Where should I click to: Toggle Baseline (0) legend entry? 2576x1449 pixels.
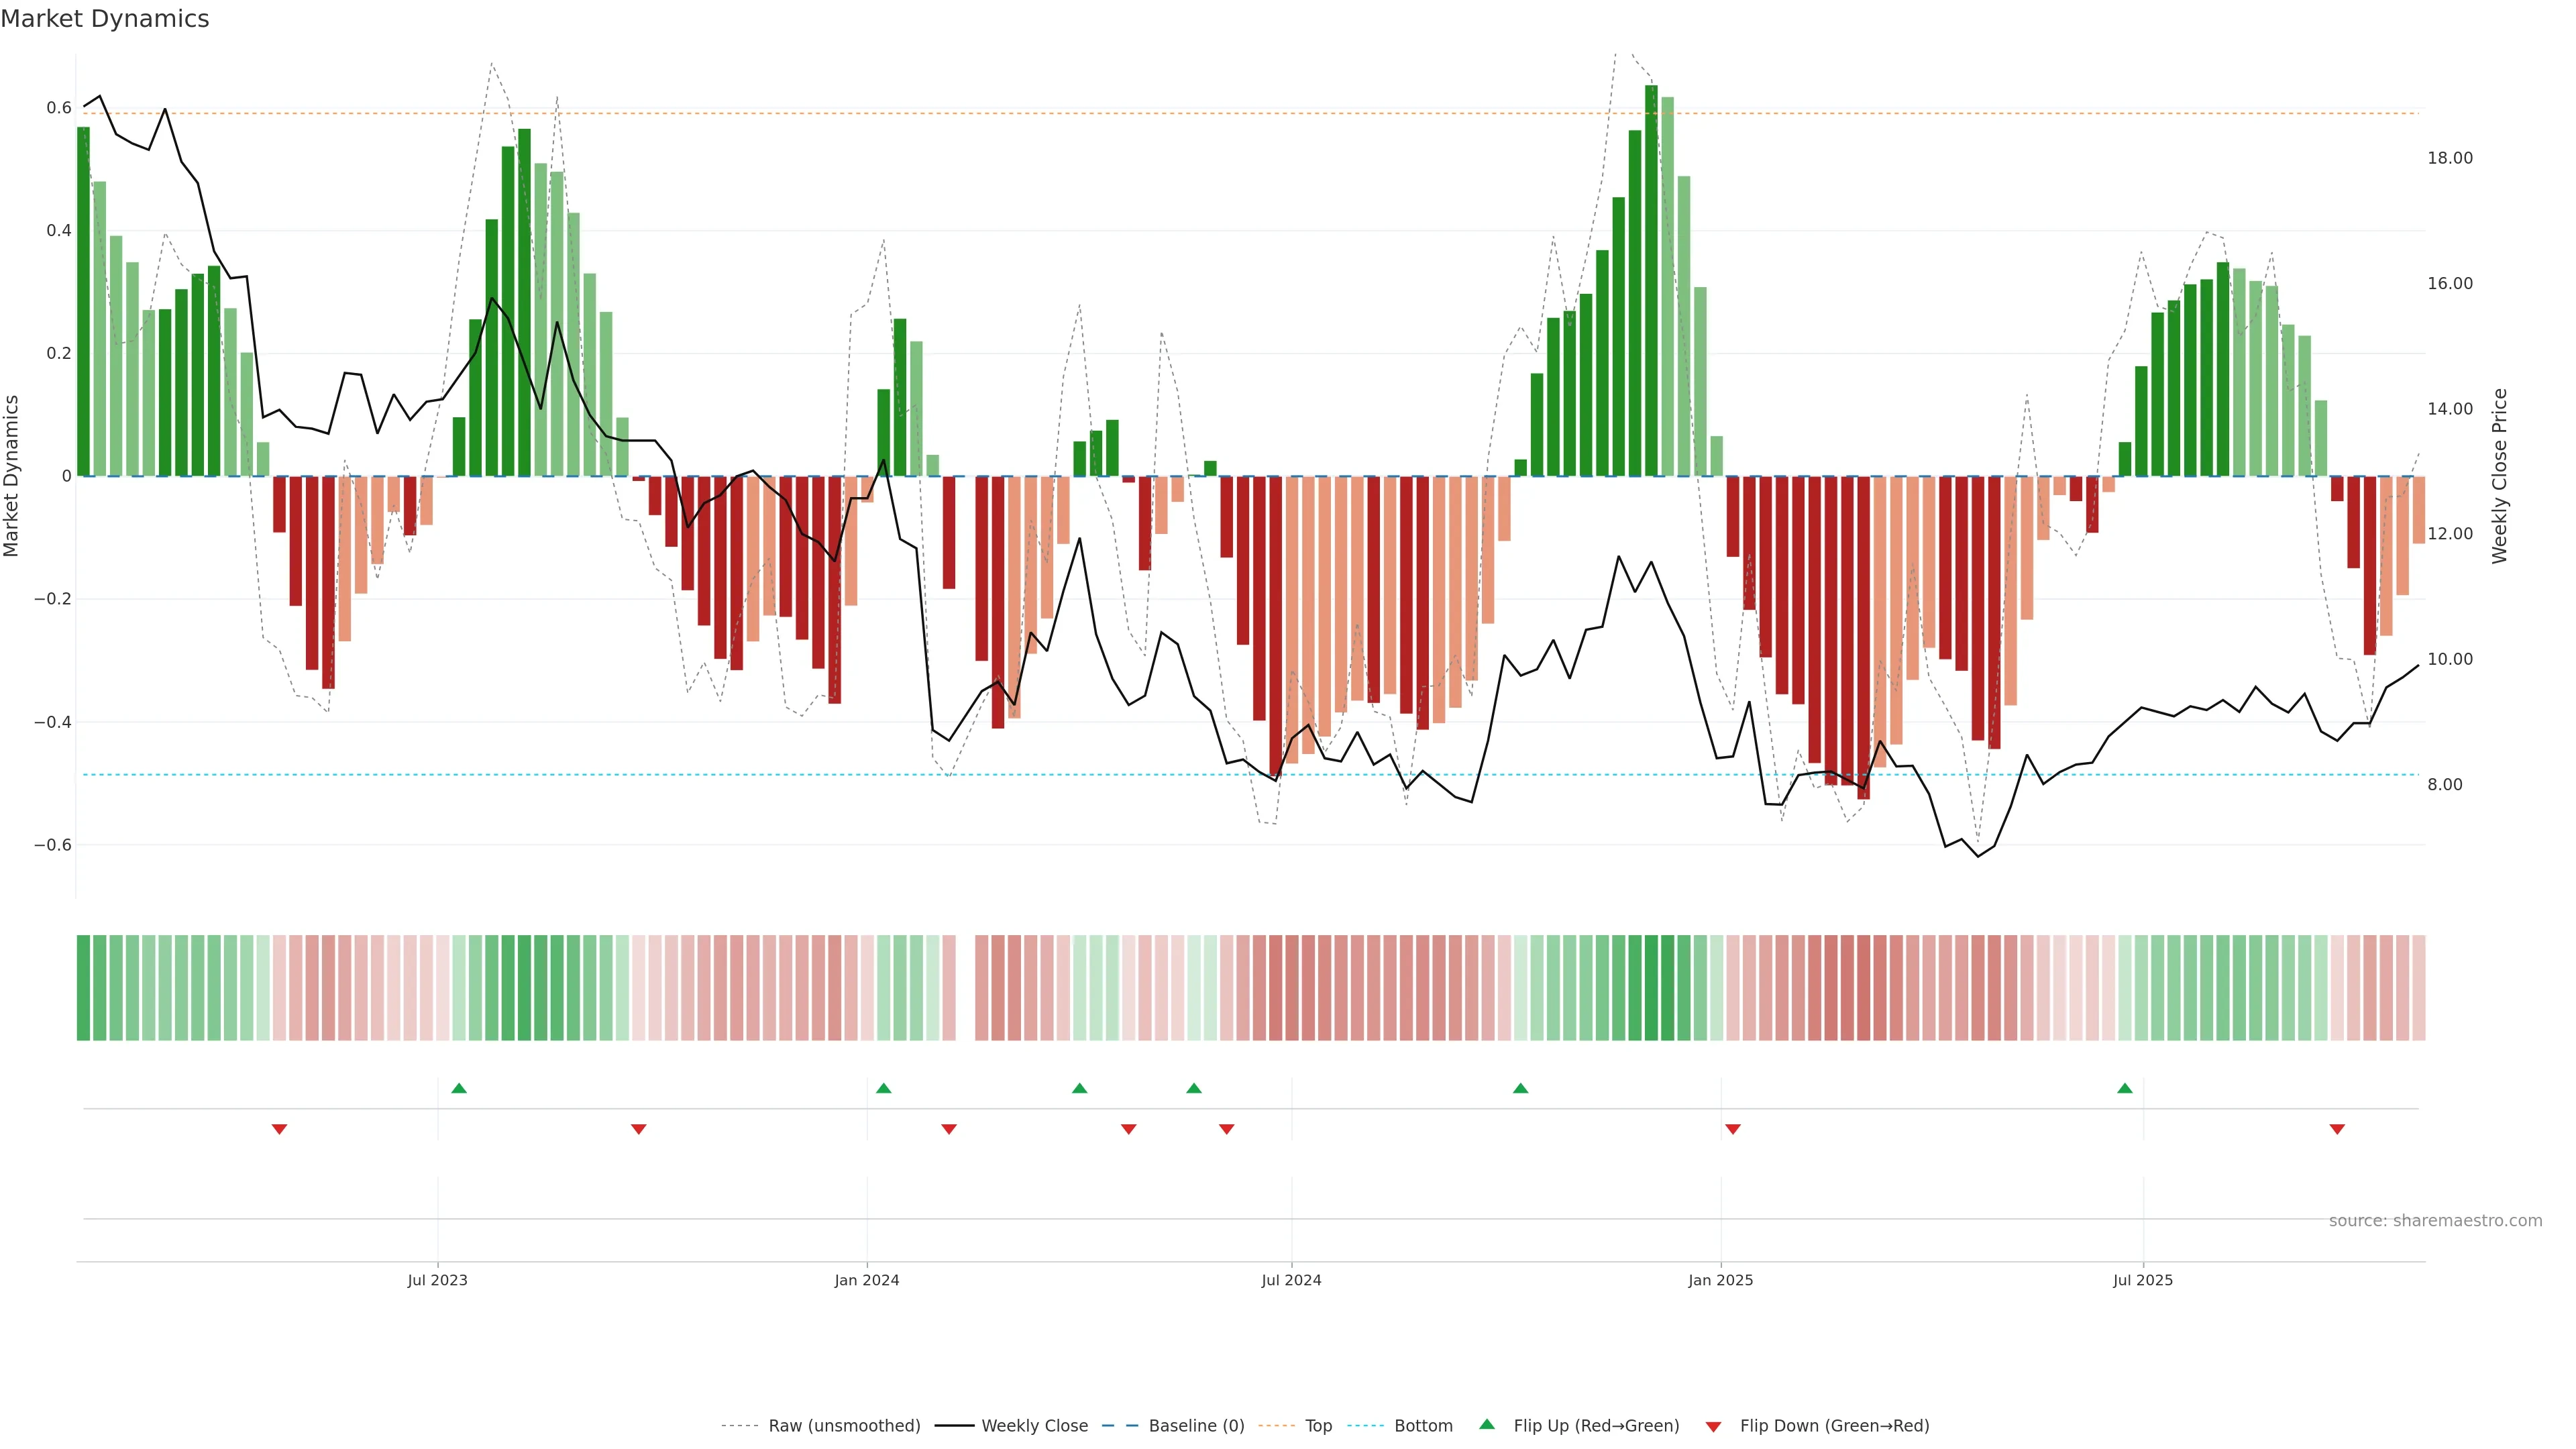click(x=1196, y=1426)
